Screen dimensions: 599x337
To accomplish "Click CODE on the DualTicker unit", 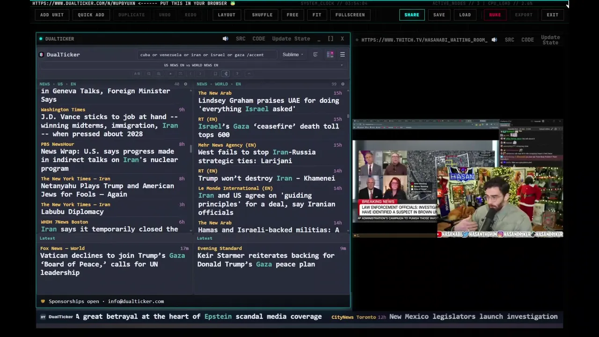I will point(259,39).
